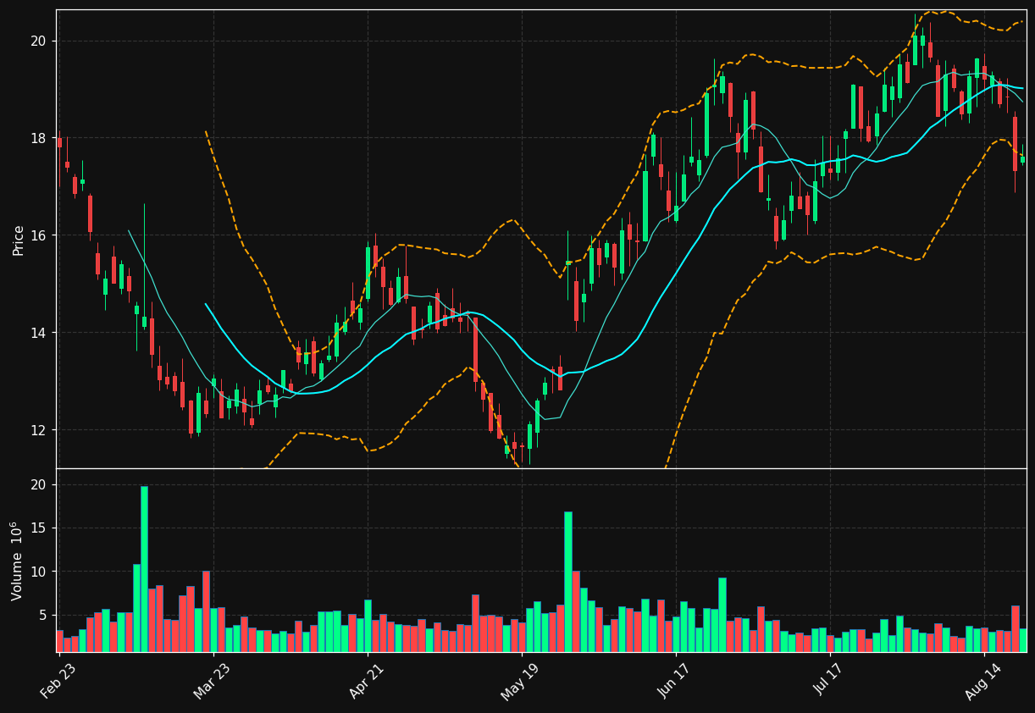The image size is (1035, 713).
Task: Click the Mar 23 date label
Action: pos(212,683)
